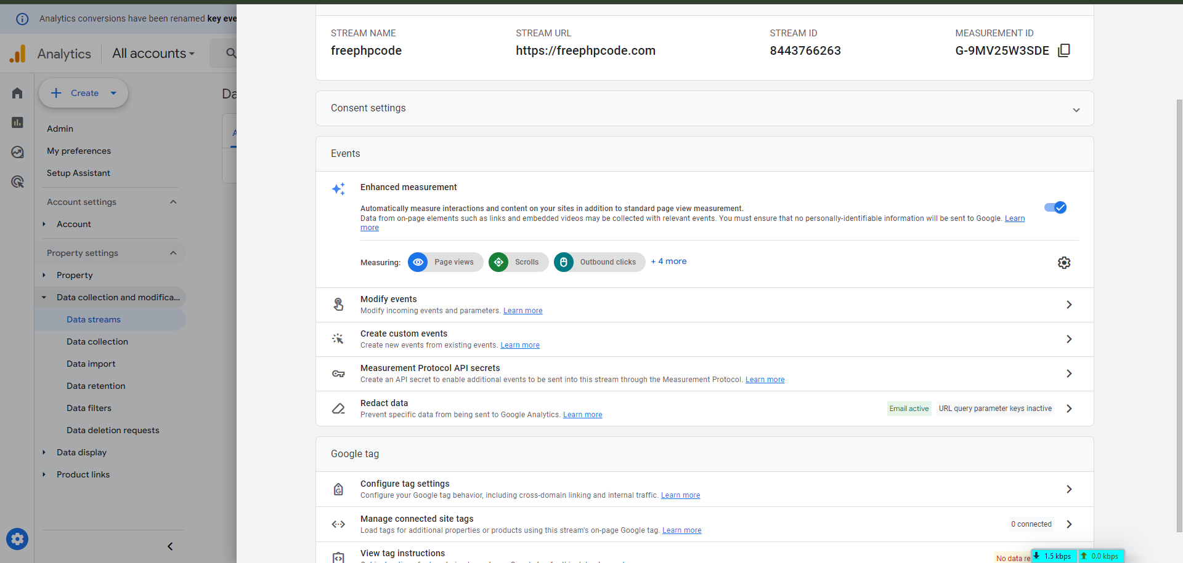The height and width of the screenshot is (563, 1183).
Task: Open Learn more for Redact data
Action: tap(583, 415)
